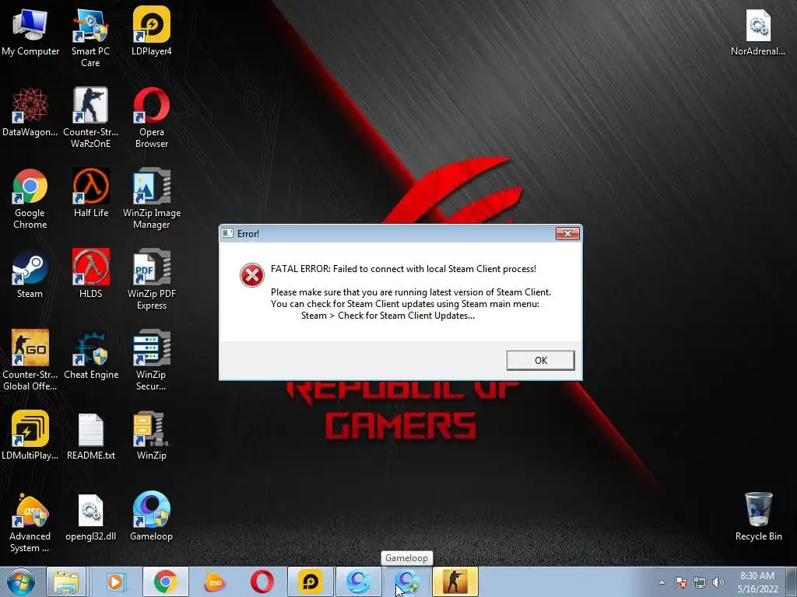Screen dimensions: 797x597
Task: Click the Gameloop taskbar icon with shield
Action: coord(407,581)
